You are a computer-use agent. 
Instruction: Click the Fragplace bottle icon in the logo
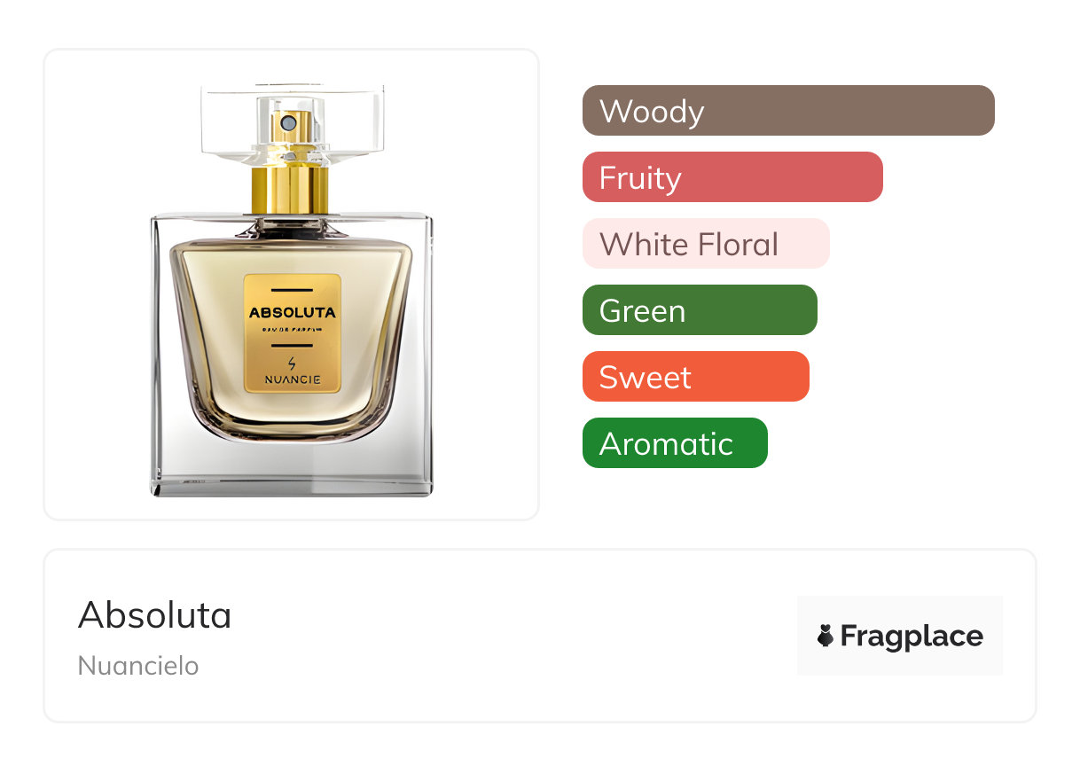coord(826,636)
